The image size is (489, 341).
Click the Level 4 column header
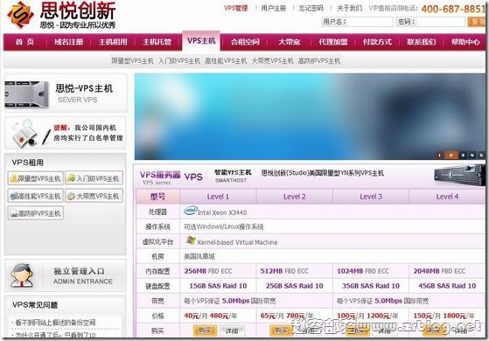447,197
